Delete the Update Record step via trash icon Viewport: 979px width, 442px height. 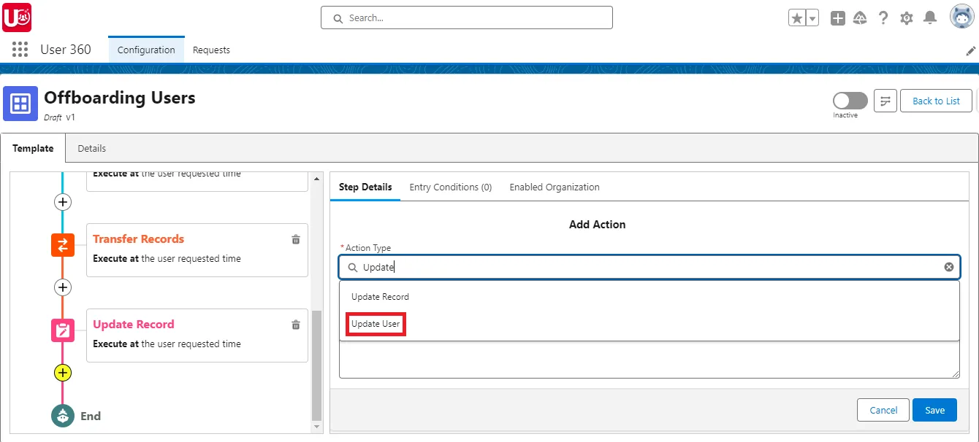[x=295, y=324]
